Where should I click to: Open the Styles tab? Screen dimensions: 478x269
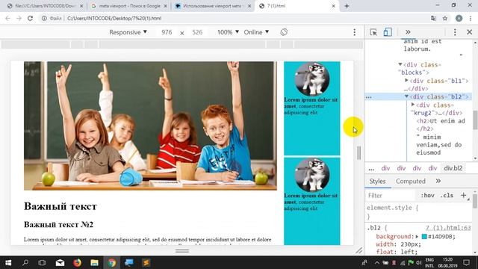click(377, 181)
